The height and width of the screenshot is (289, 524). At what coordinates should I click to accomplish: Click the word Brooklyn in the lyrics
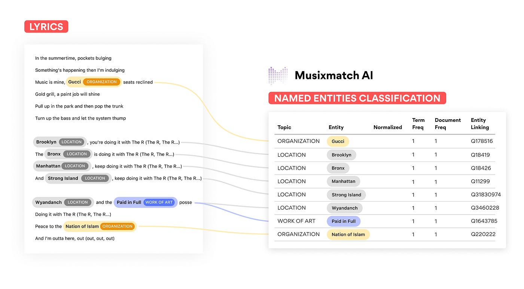[46, 142]
